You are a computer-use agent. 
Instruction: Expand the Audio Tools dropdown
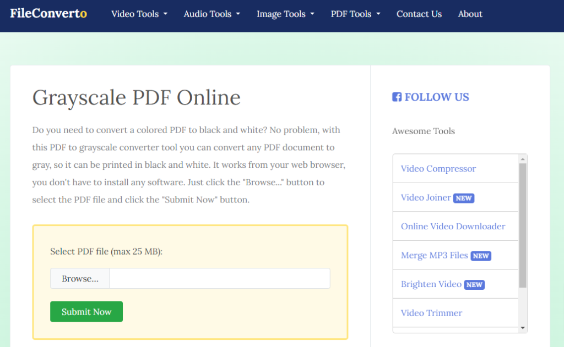211,14
